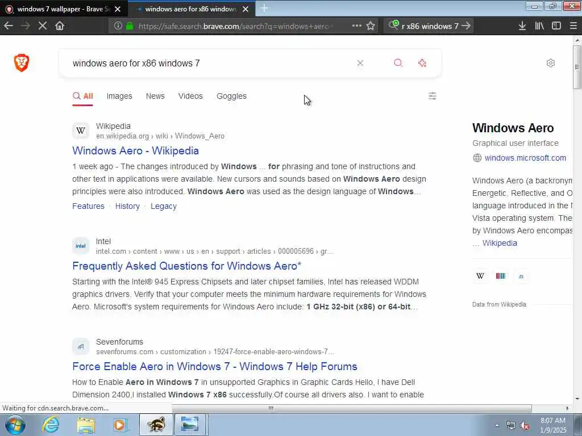Open the browser hamburger menu

(x=573, y=26)
